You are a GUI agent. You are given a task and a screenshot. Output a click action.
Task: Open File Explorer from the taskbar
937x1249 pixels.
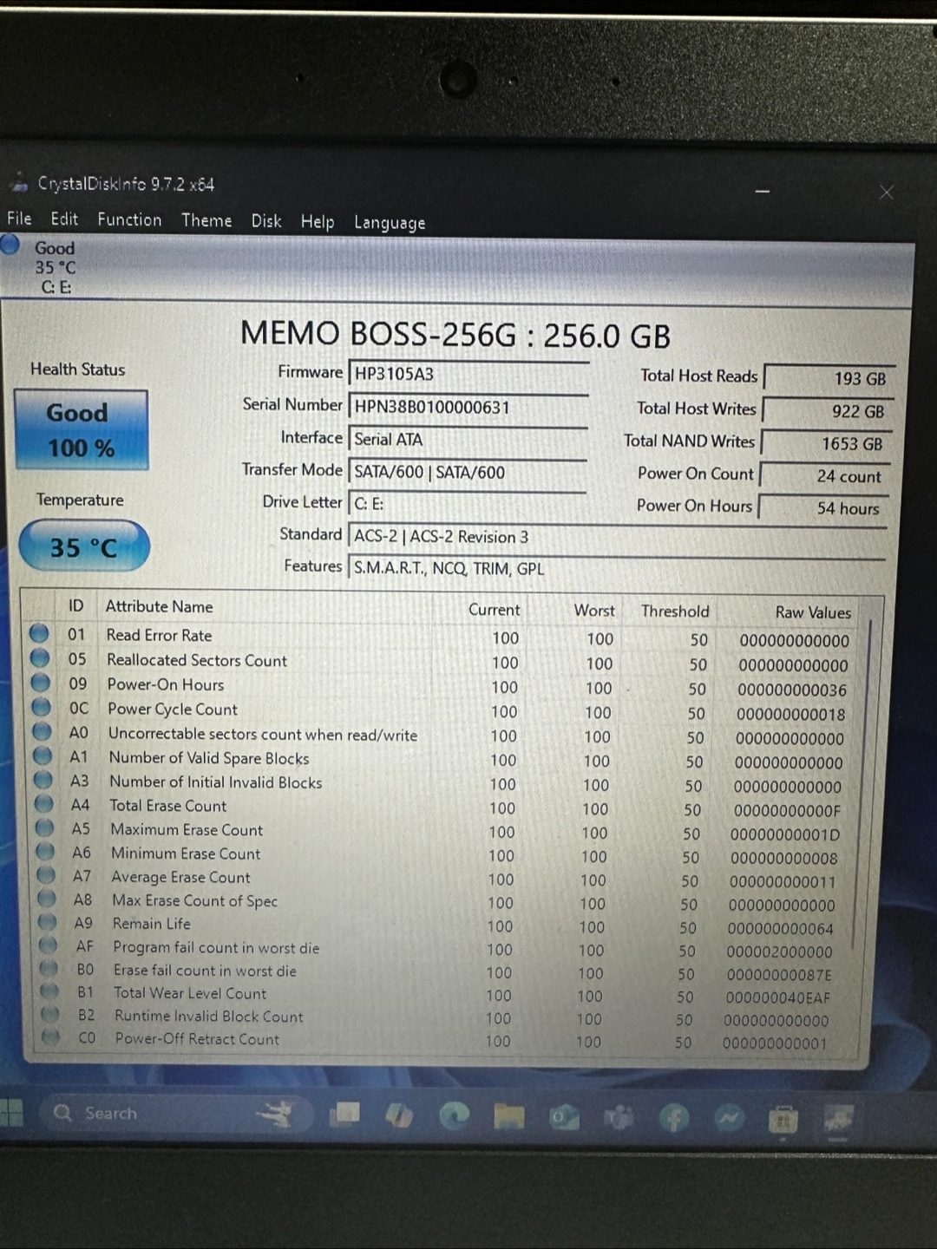pyautogui.click(x=509, y=1116)
